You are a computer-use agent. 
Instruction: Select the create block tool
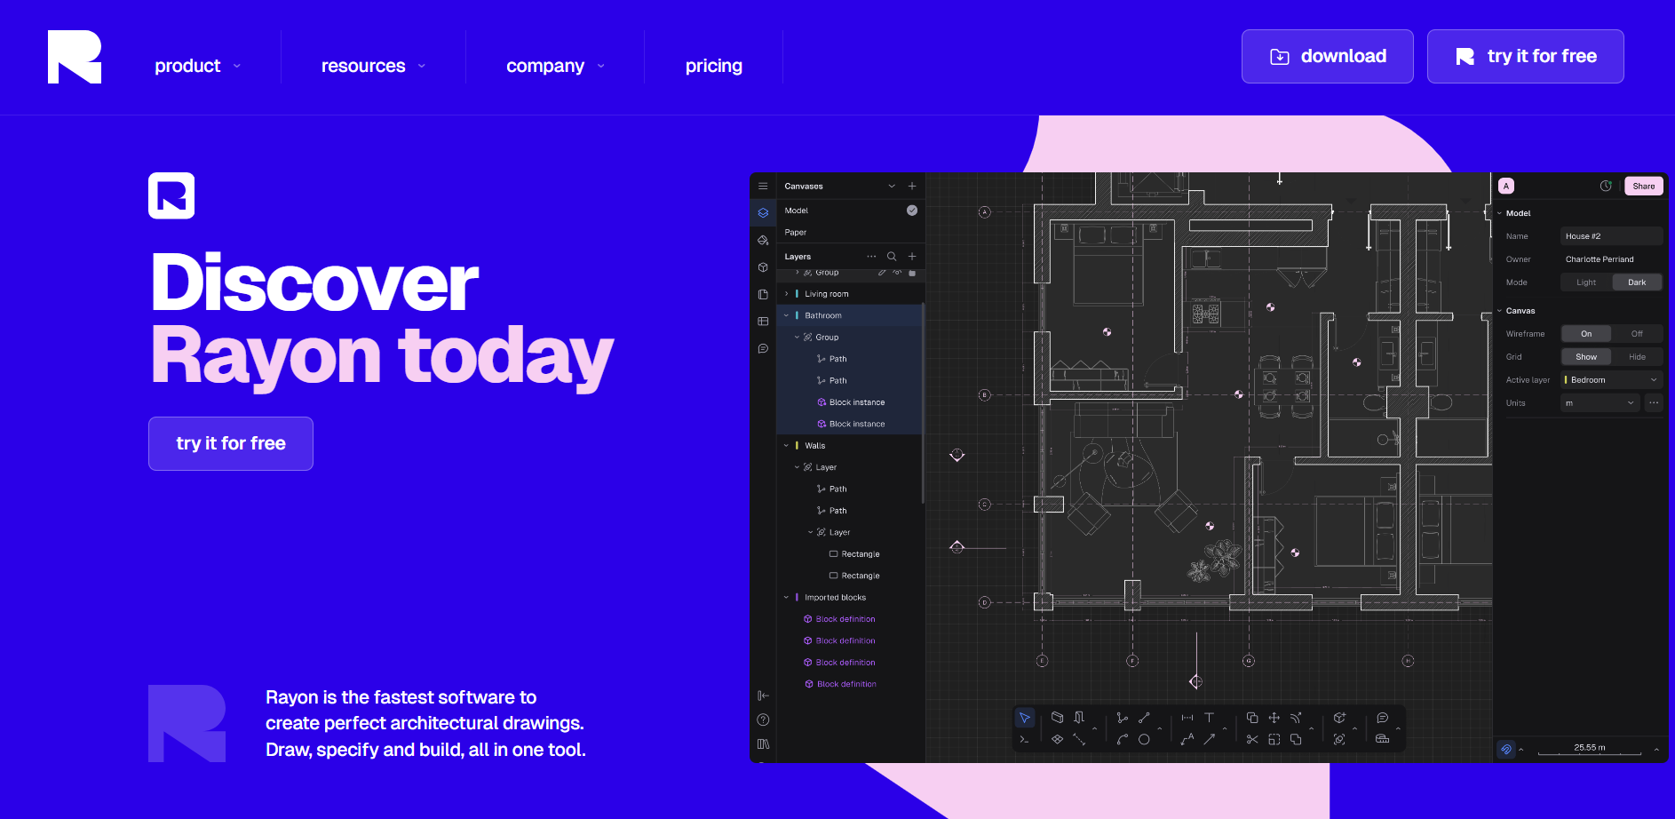coord(1339,718)
